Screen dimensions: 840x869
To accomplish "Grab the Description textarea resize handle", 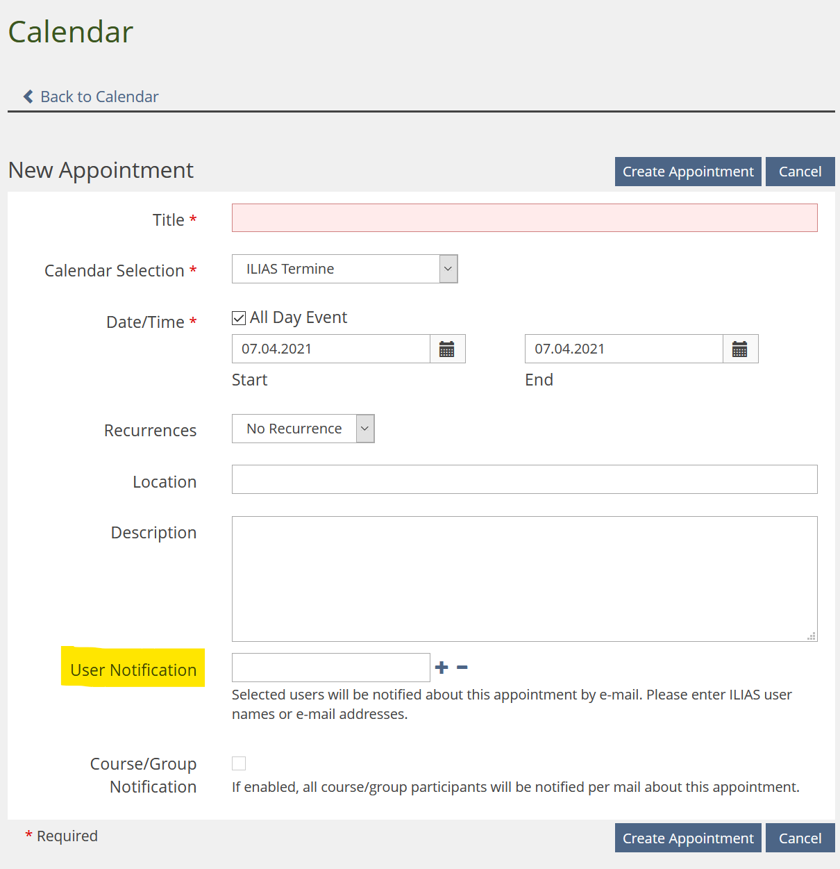I will [x=811, y=636].
